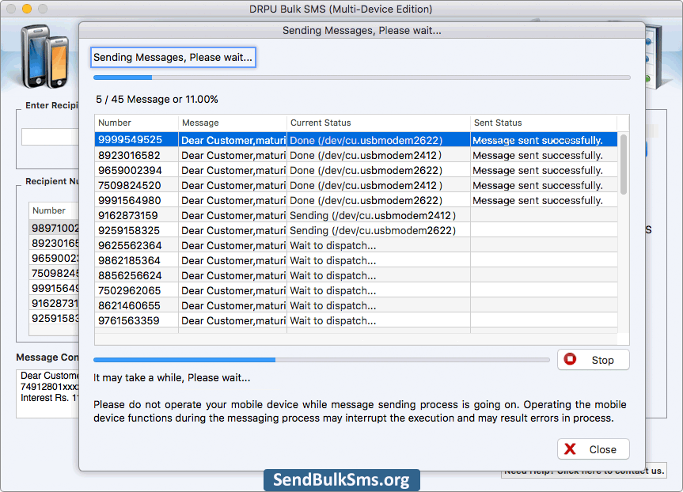Image resolution: width=683 pixels, height=492 pixels.
Task: Click the recipient number input field in main window
Action: 50,137
